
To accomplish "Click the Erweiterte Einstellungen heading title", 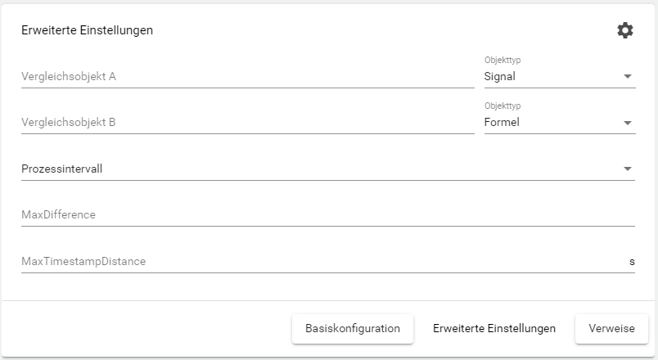I will coord(88,30).
